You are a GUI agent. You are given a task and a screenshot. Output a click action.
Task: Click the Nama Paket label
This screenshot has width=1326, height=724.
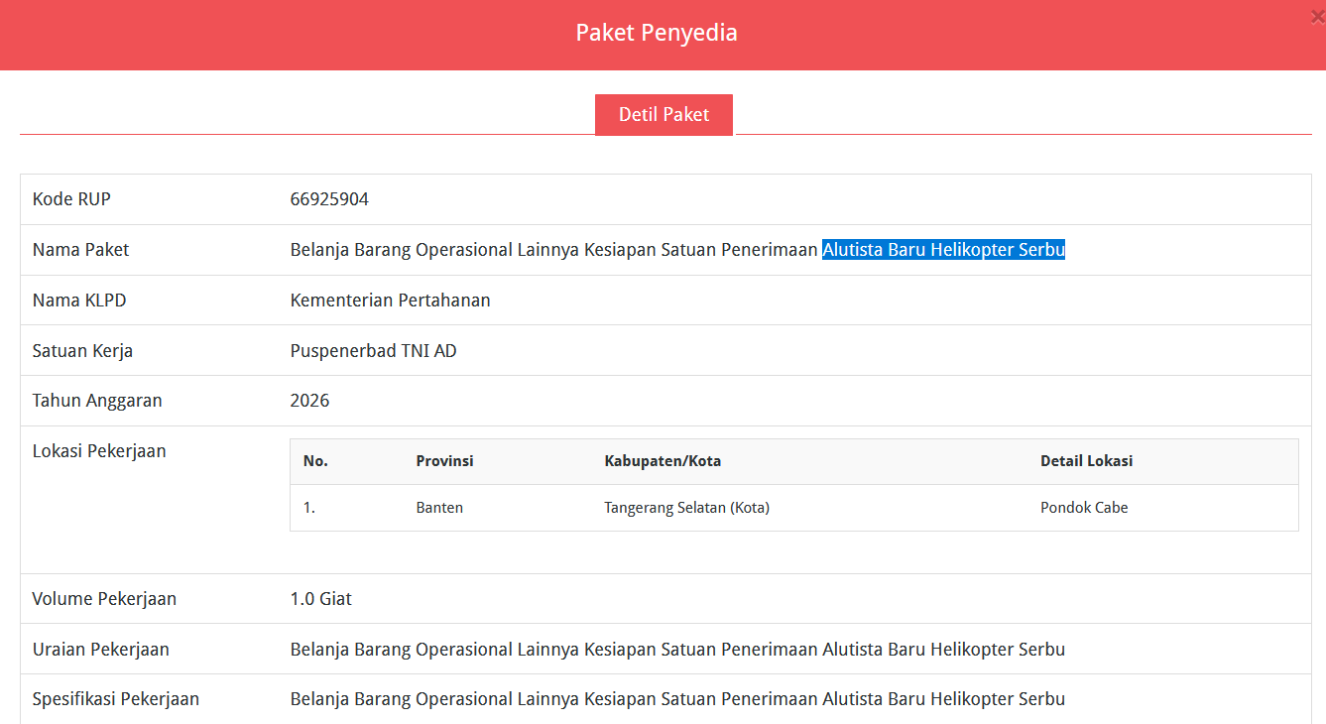[80, 250]
